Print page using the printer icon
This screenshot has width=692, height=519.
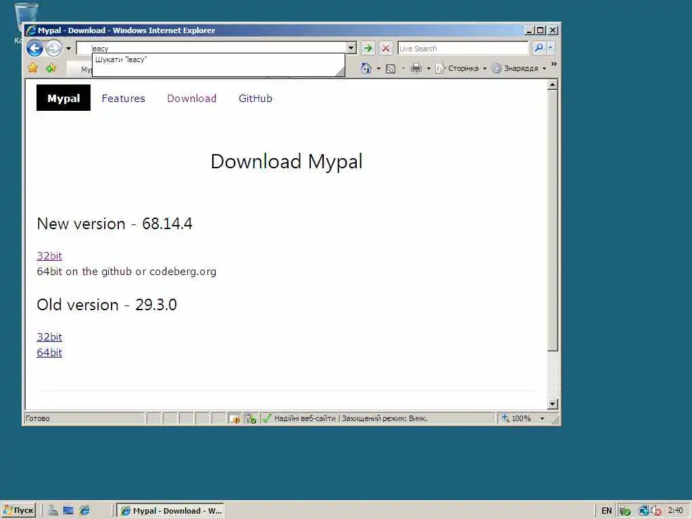coord(416,68)
